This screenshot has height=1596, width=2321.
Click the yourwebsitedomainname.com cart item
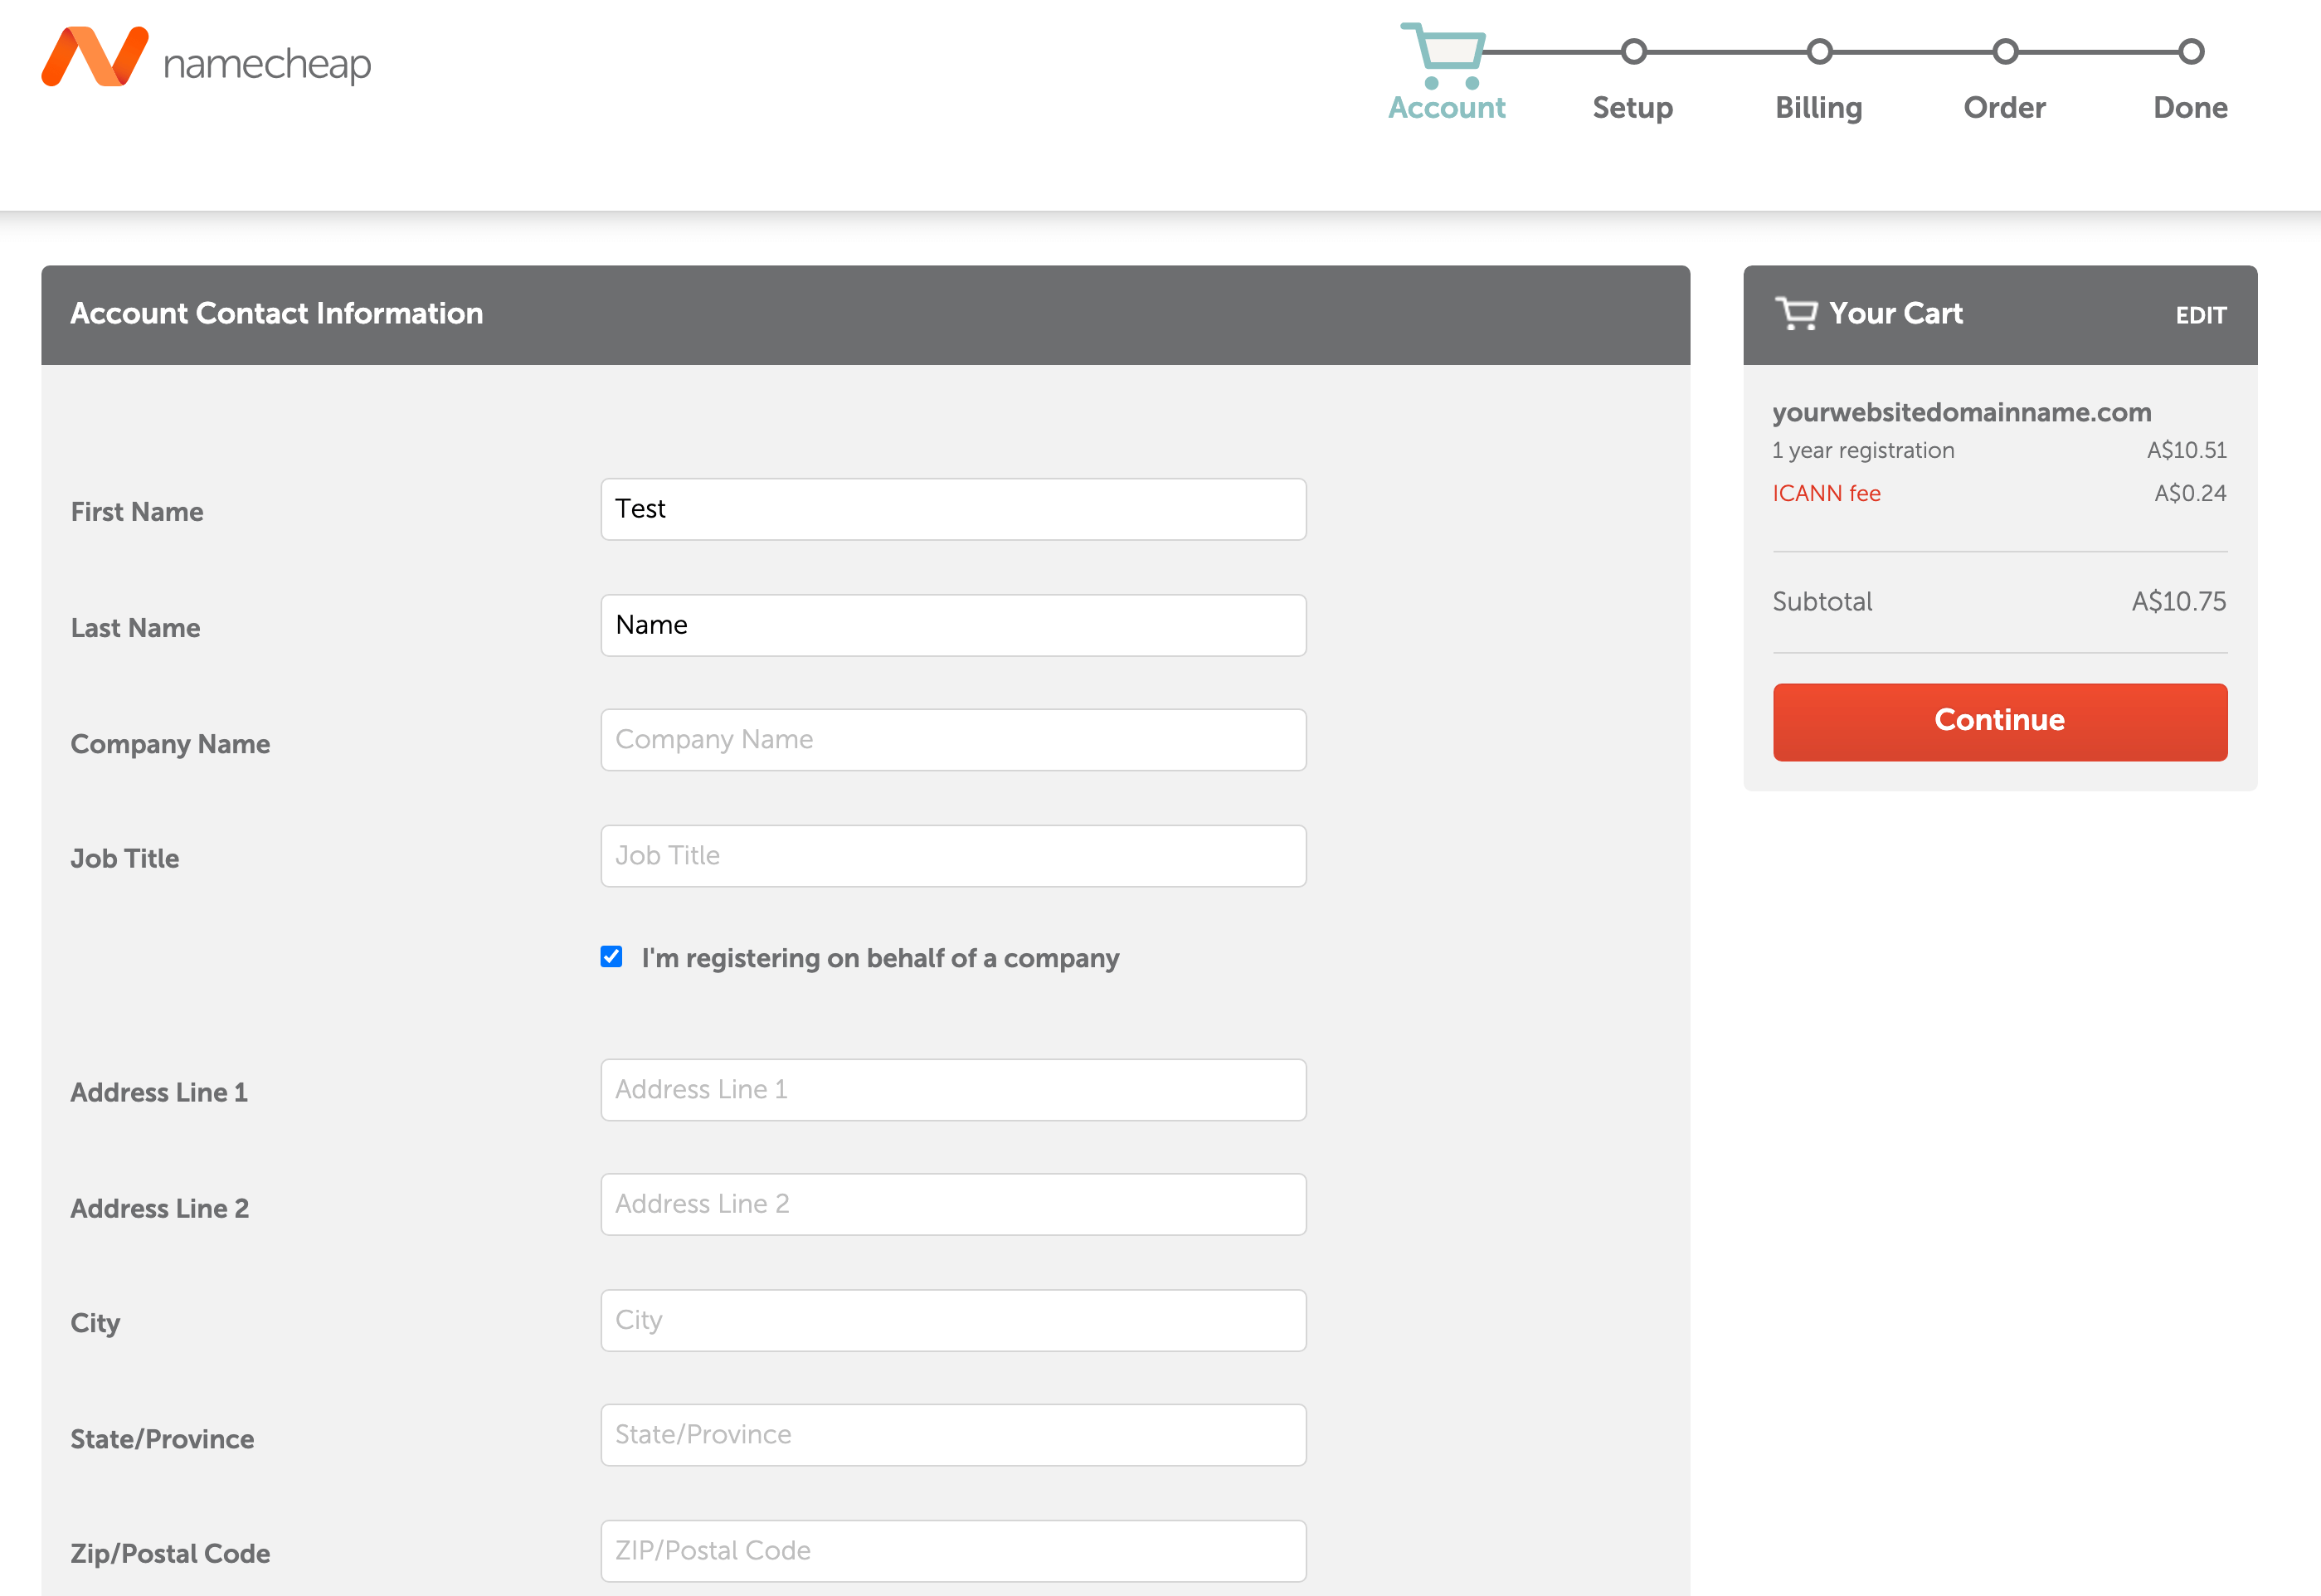click(1961, 412)
